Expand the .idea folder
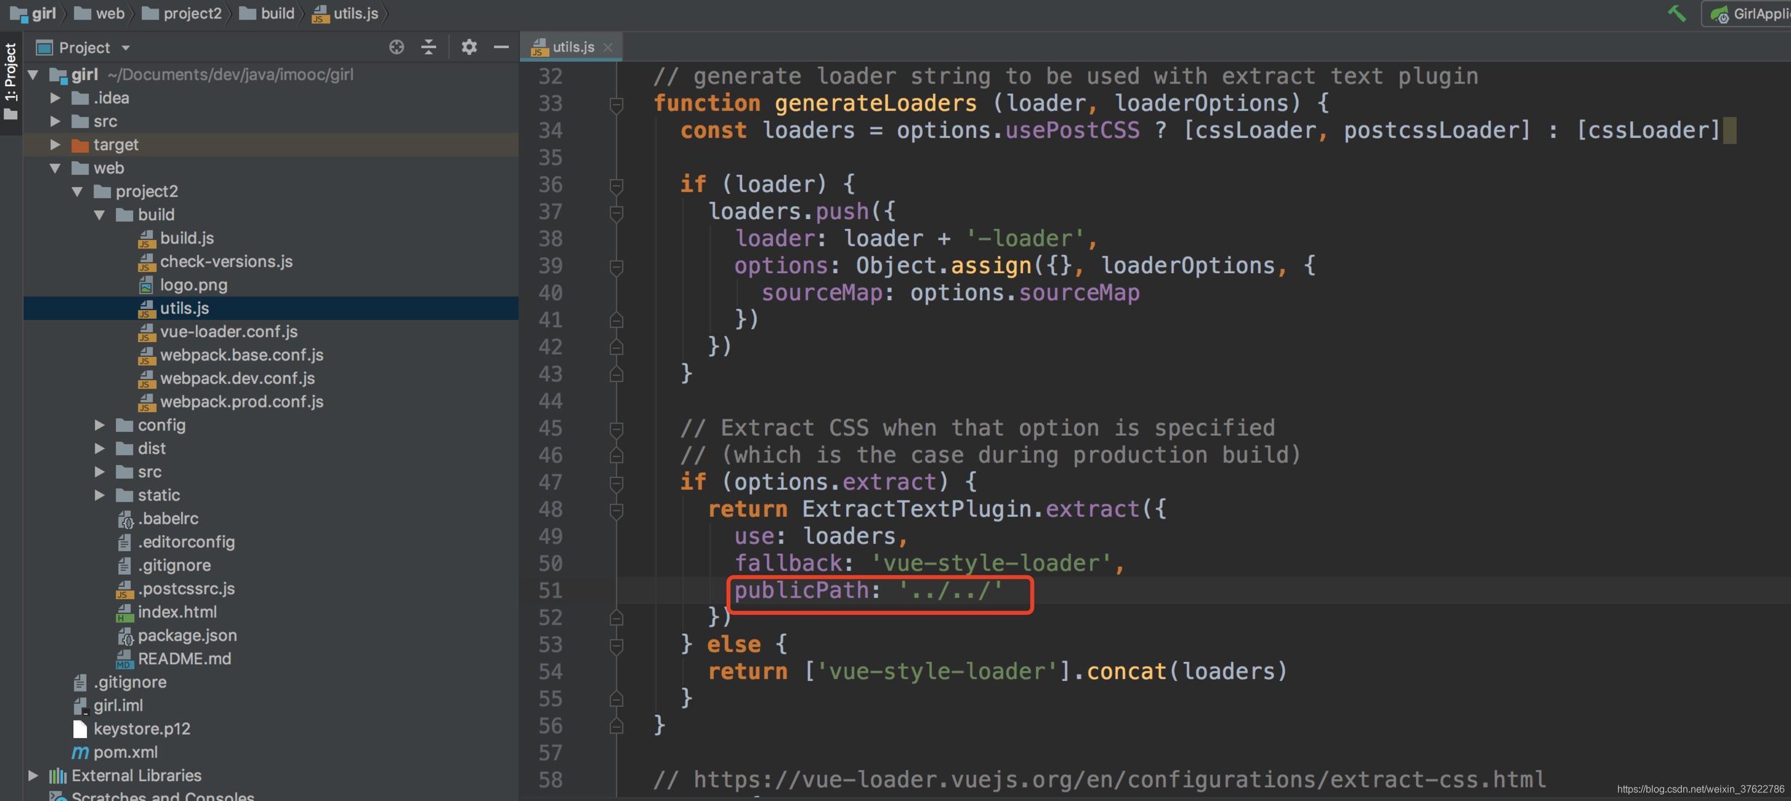Image resolution: width=1791 pixels, height=801 pixels. 55,98
